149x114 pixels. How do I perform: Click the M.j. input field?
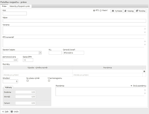pyautogui.click(x=55, y=53)
